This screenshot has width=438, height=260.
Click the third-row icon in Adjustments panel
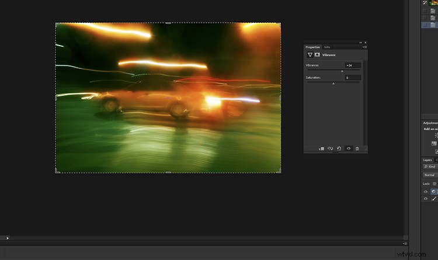(436, 151)
